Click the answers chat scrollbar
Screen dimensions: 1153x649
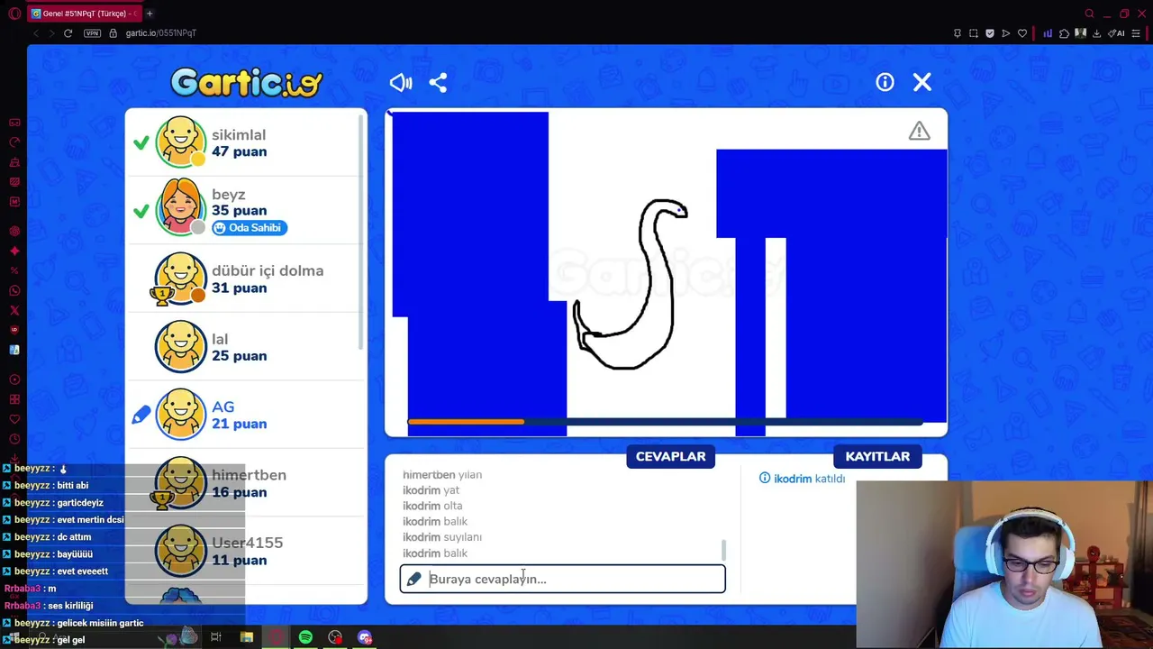tap(723, 549)
